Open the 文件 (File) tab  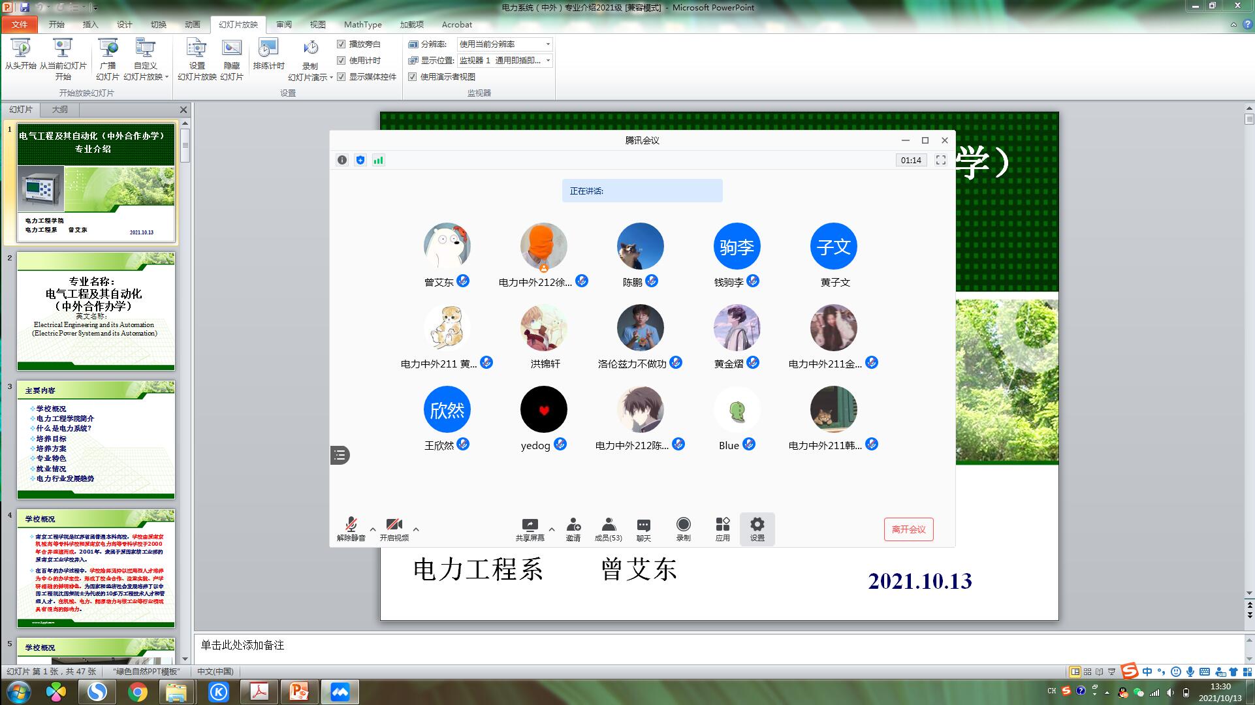click(x=20, y=24)
